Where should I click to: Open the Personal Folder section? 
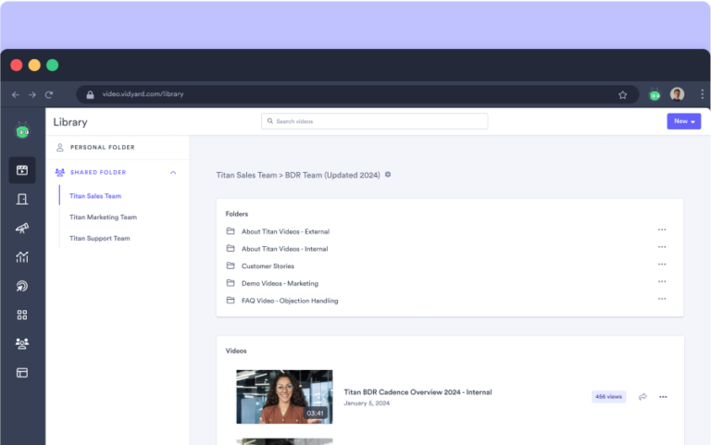(102, 147)
